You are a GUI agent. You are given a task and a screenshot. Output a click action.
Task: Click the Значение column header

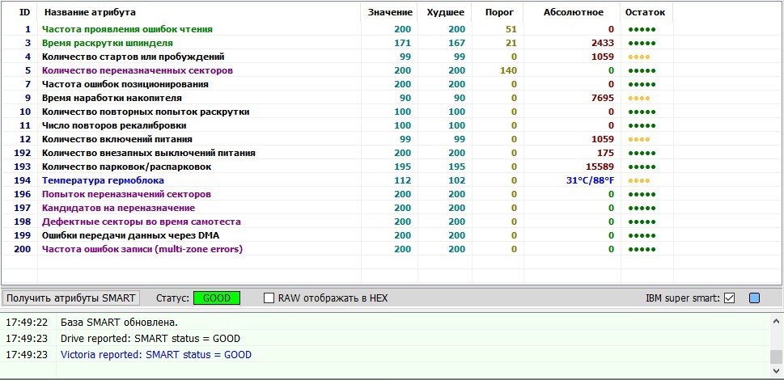pos(390,12)
